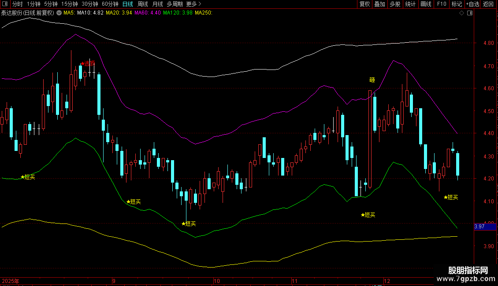Click the 2025年 date axis label
This screenshot has width=498, height=286.
11,281
